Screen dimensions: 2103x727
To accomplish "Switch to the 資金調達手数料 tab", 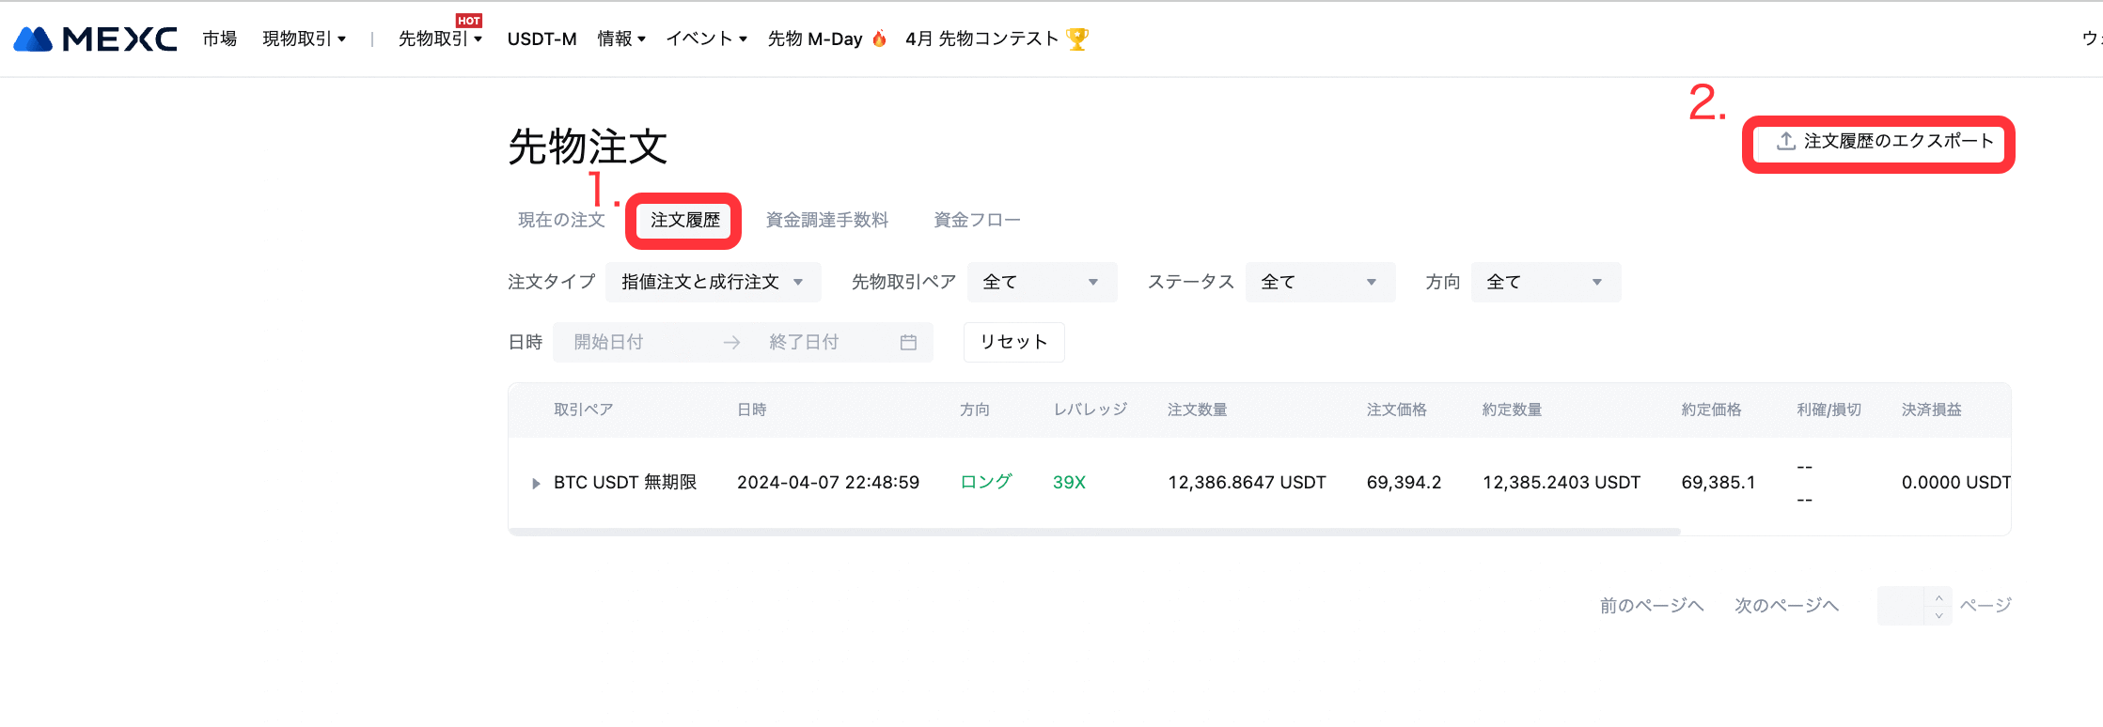I will (x=826, y=221).
